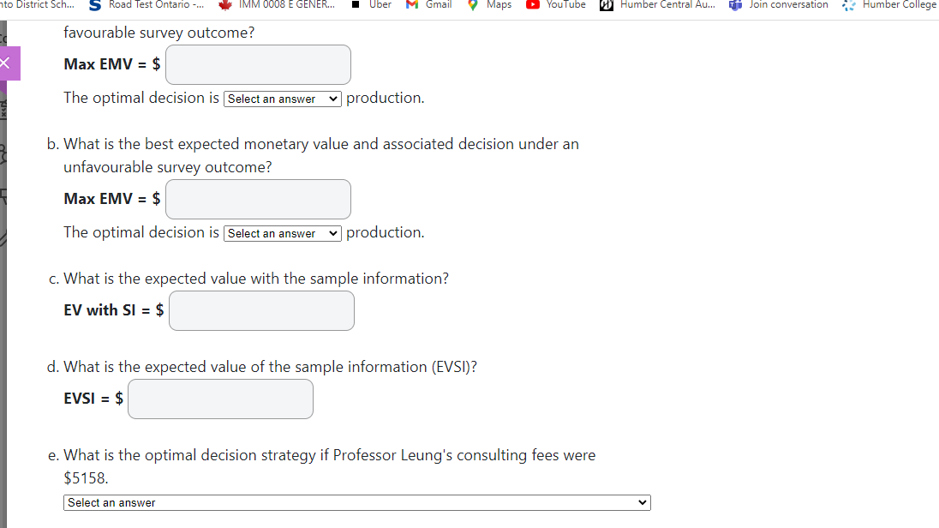939x528 pixels.
Task: Open optimal decision dropdown in part b
Action: 282,232
